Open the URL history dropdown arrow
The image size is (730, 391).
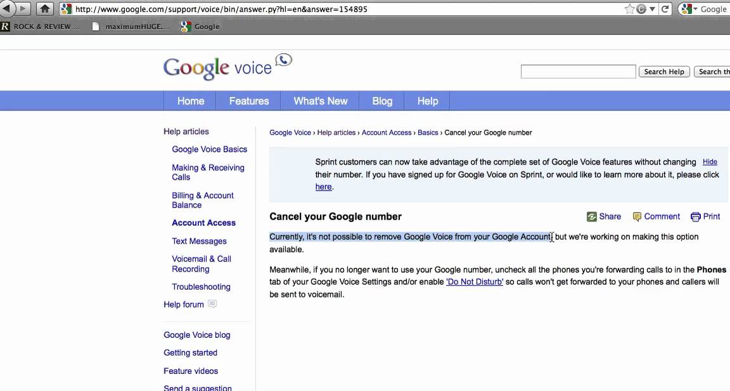pyautogui.click(x=652, y=9)
